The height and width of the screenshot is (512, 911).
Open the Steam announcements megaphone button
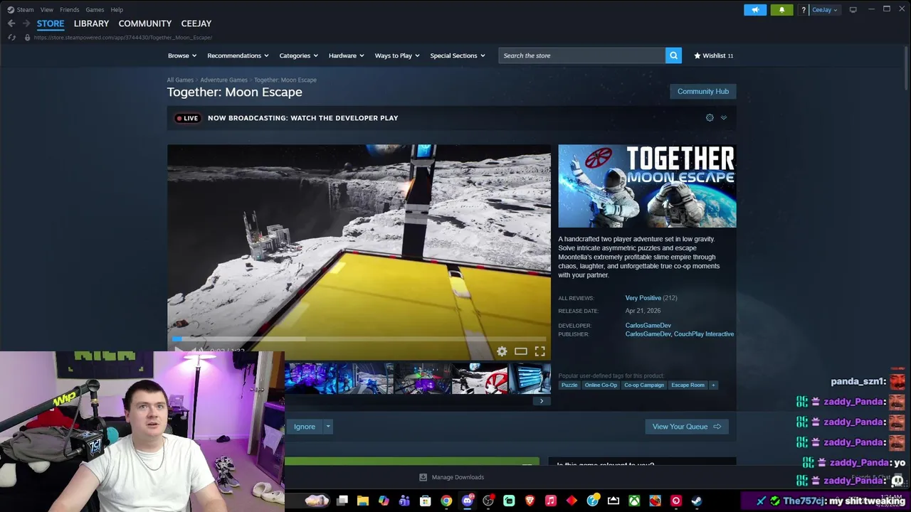point(755,10)
